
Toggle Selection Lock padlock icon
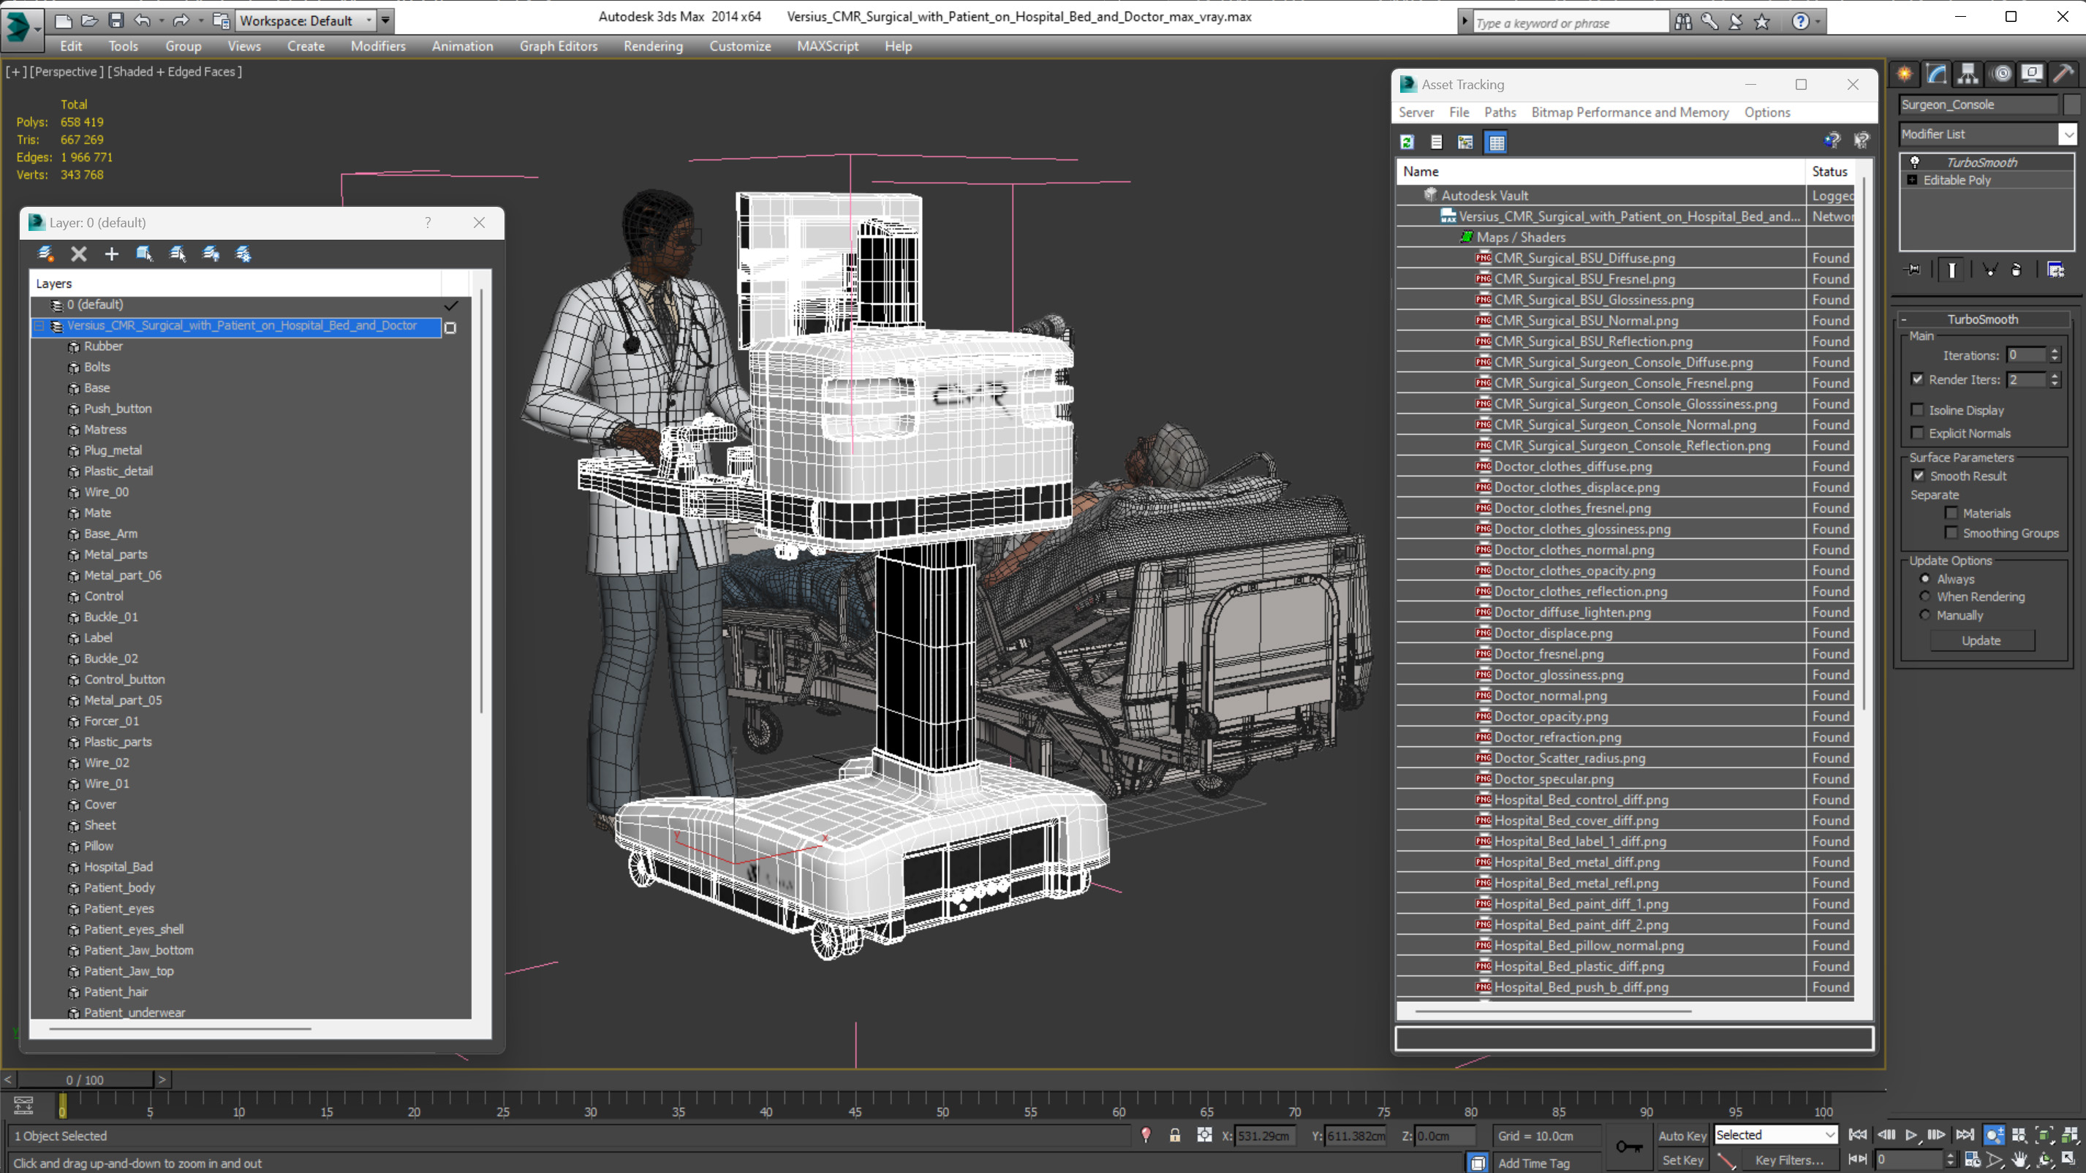(x=1175, y=1135)
